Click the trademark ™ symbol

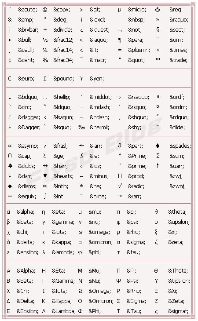tap(158, 59)
